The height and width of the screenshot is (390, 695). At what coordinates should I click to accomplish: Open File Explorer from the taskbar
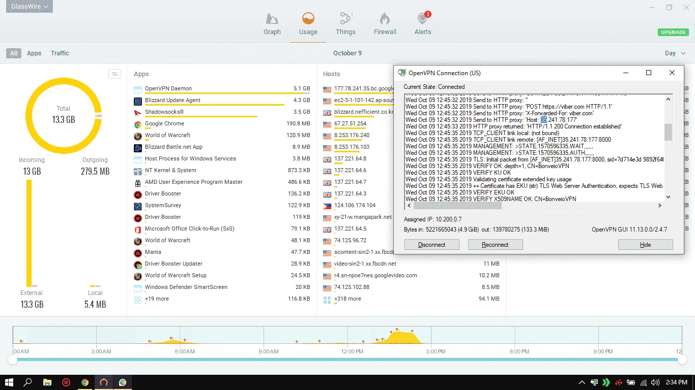[47, 382]
